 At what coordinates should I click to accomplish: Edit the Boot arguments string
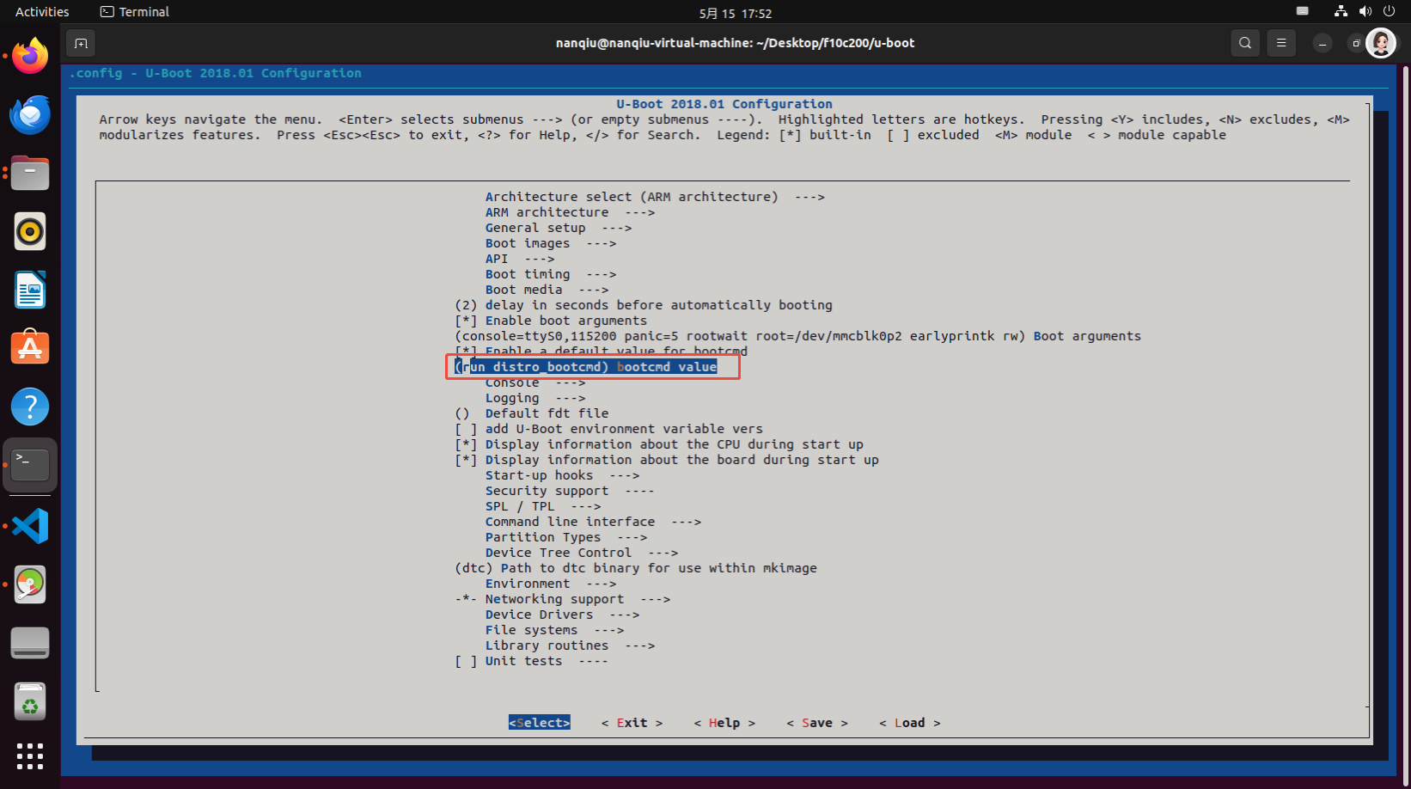tap(797, 336)
